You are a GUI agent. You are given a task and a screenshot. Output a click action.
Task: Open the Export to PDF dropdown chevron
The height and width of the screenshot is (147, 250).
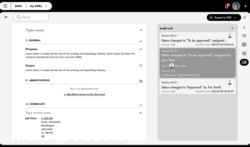(235, 18)
